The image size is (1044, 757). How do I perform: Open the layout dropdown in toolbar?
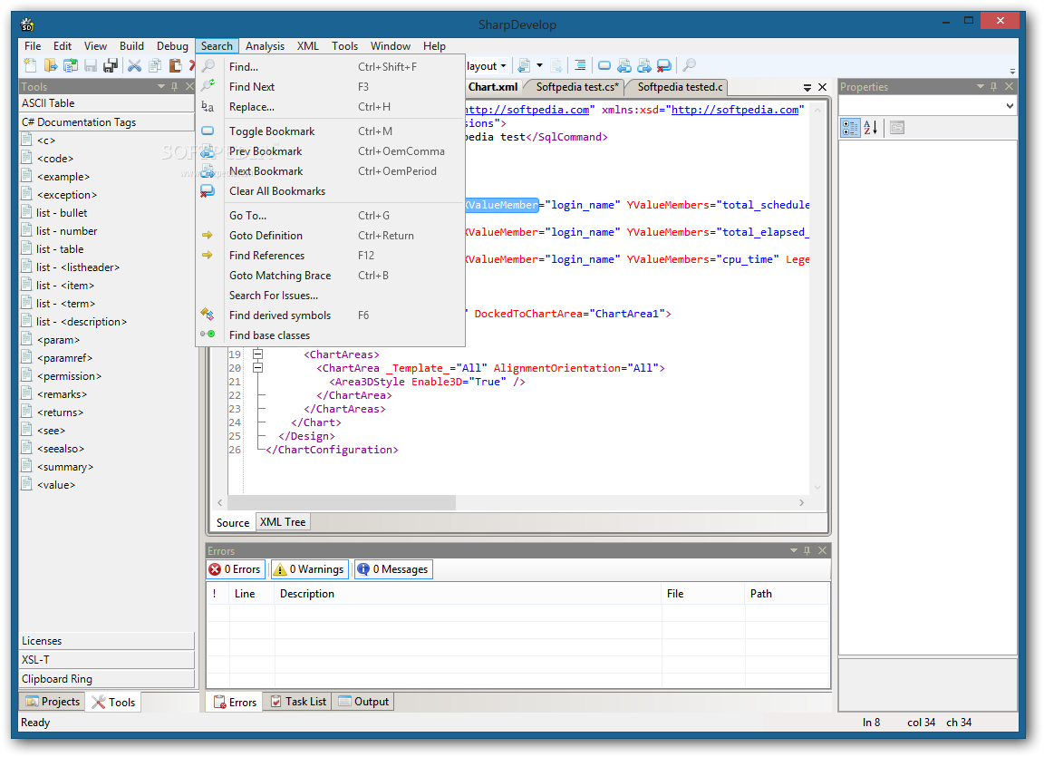coord(503,66)
